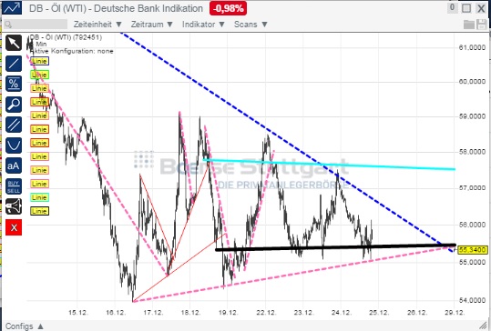
Task: Activate the magnifier zoom tool
Action: [x=14, y=105]
